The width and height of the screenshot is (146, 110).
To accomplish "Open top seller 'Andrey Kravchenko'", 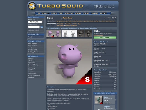I will tap(34, 75).
